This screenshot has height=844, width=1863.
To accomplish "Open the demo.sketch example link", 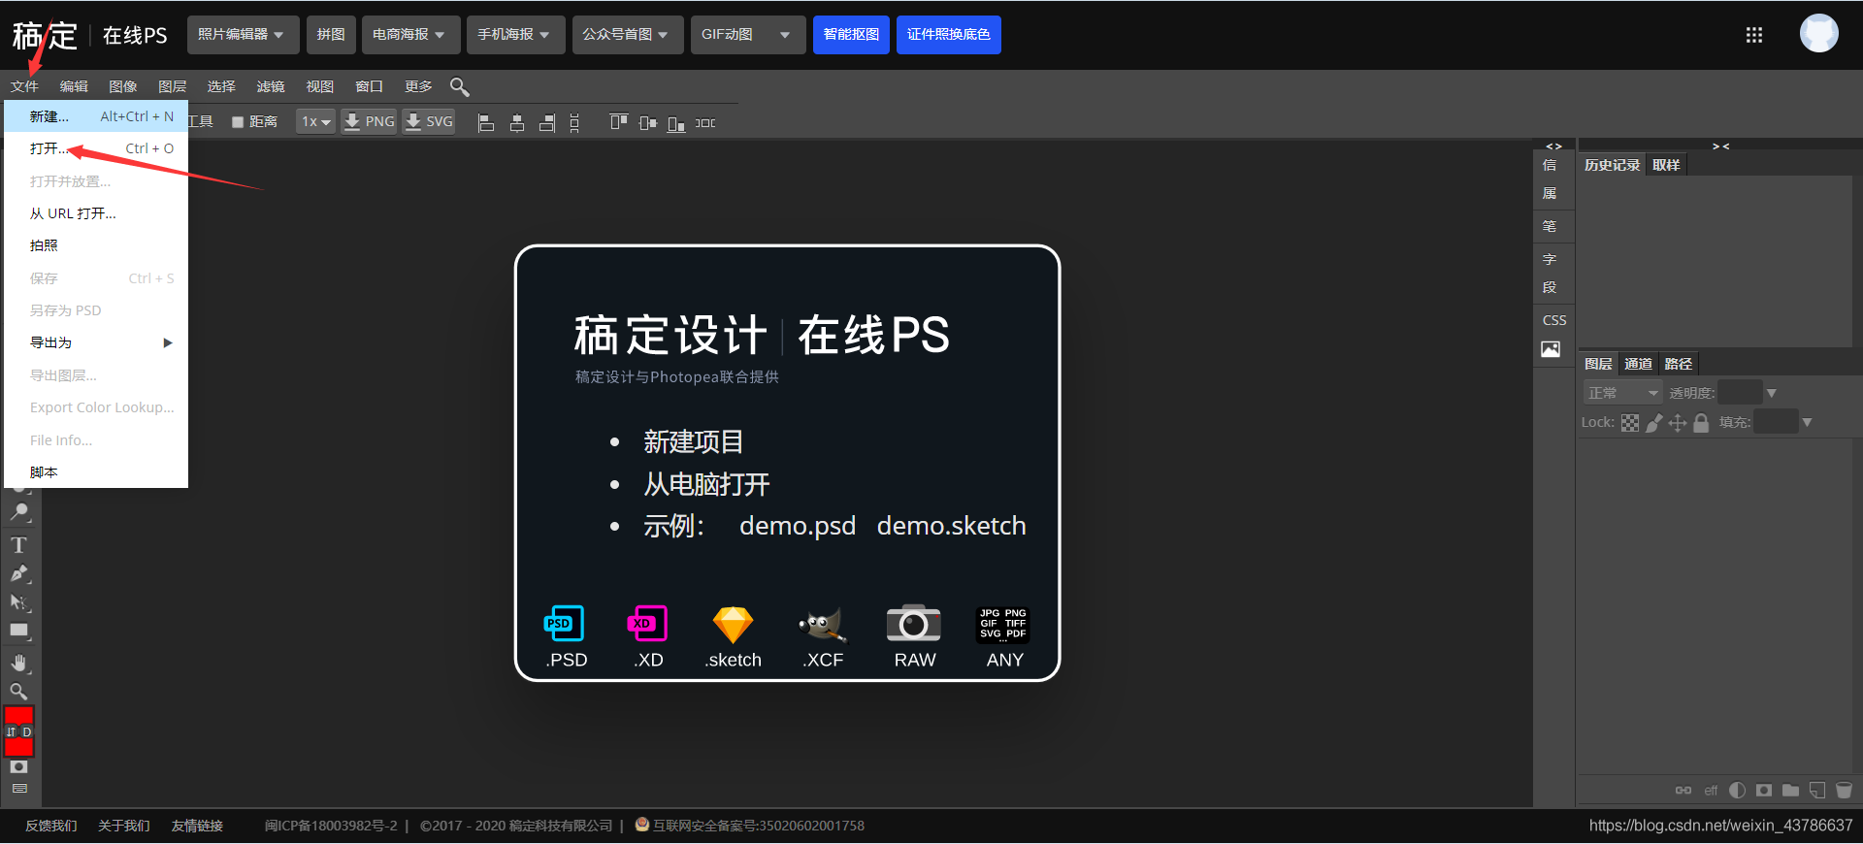I will [952, 526].
